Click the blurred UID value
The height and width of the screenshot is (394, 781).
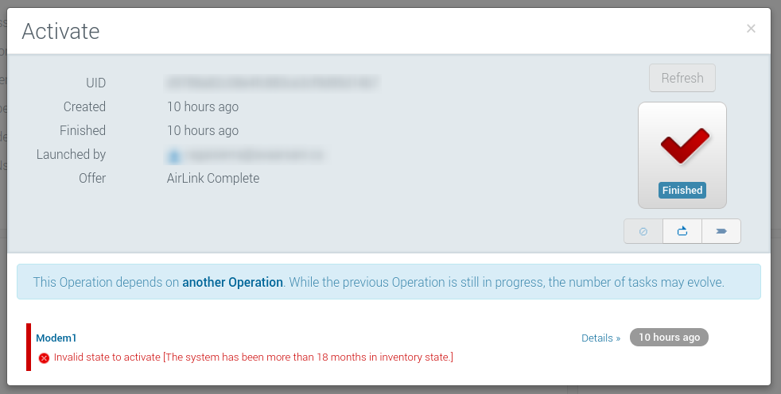(272, 83)
